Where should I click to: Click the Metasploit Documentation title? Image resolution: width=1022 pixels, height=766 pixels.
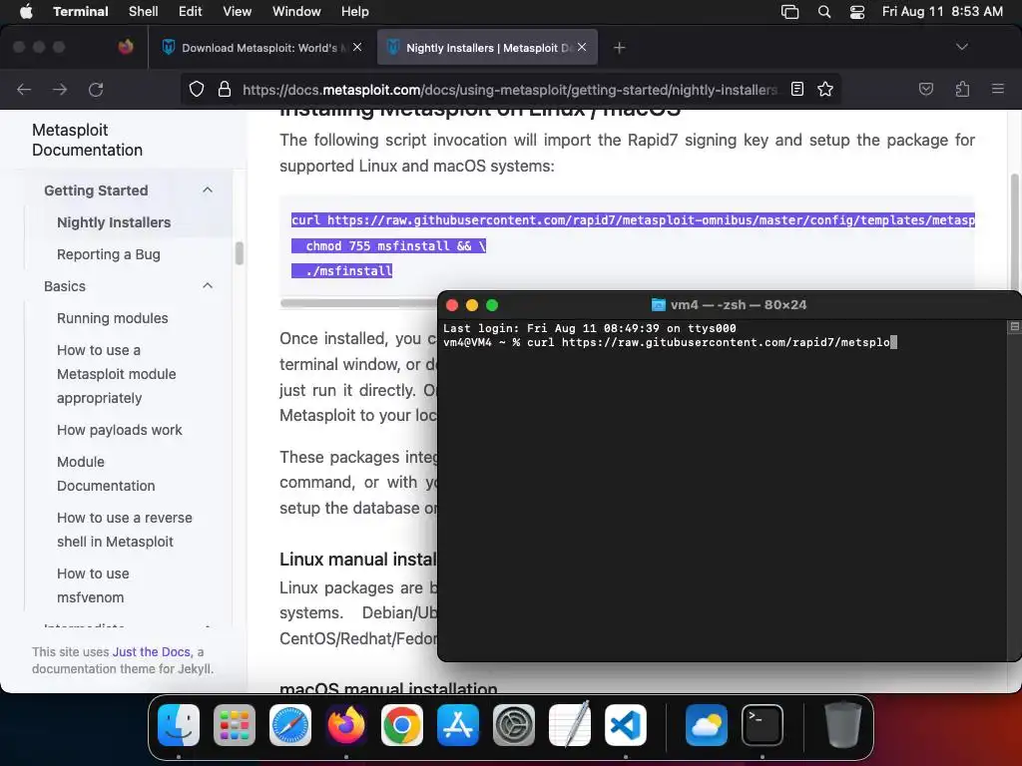pos(88,140)
